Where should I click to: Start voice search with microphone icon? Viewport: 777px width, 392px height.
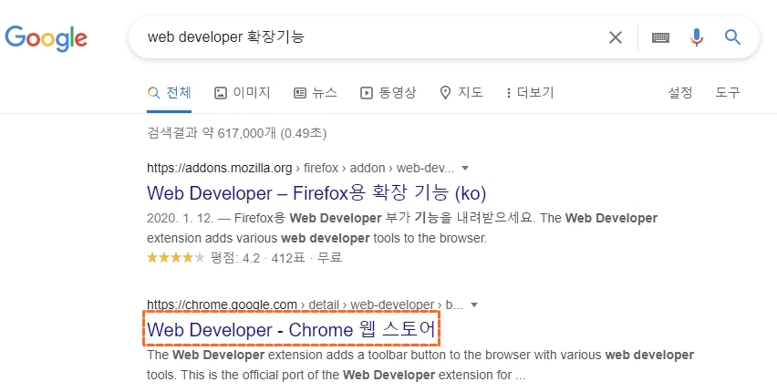(x=696, y=37)
